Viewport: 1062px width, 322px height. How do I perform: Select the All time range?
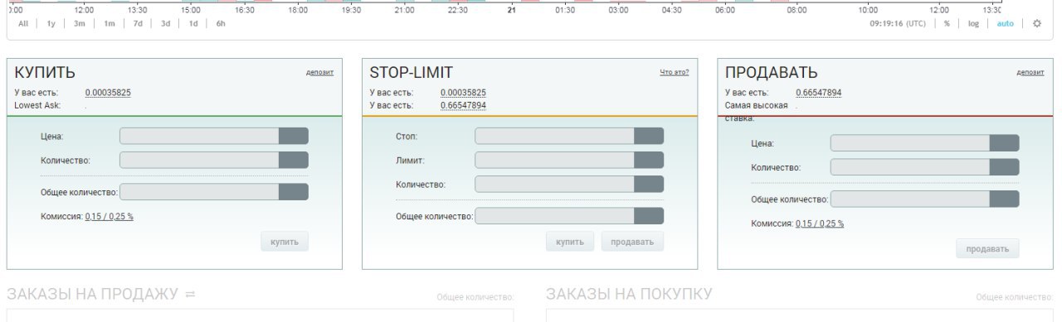(23, 23)
